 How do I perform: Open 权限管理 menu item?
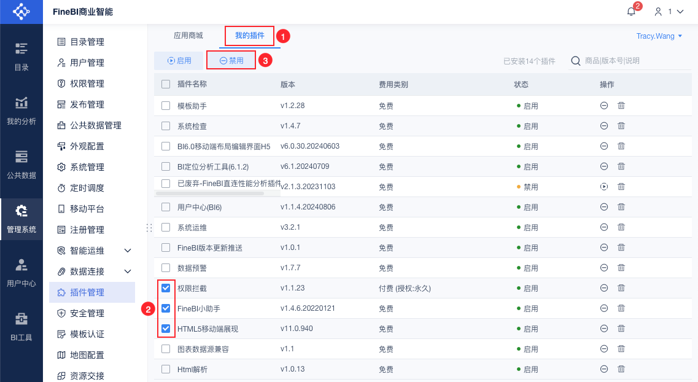pos(92,84)
